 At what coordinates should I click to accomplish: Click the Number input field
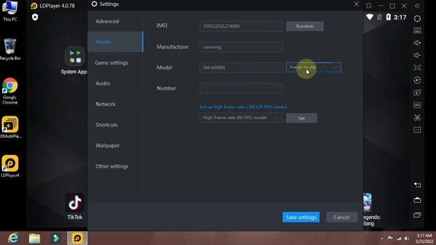click(x=240, y=88)
